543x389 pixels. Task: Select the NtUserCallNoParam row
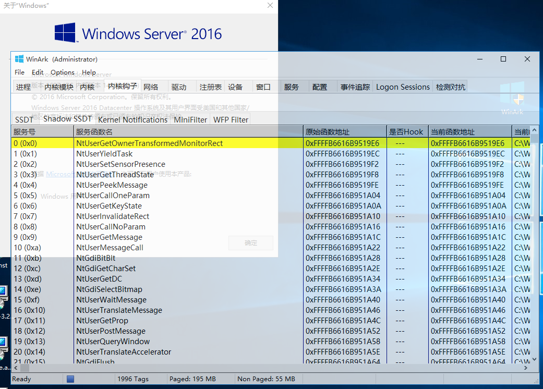pos(271,227)
